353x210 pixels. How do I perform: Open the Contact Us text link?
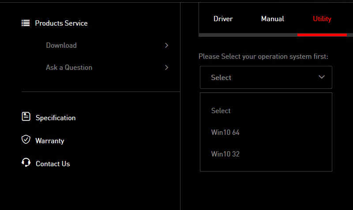pos(53,164)
